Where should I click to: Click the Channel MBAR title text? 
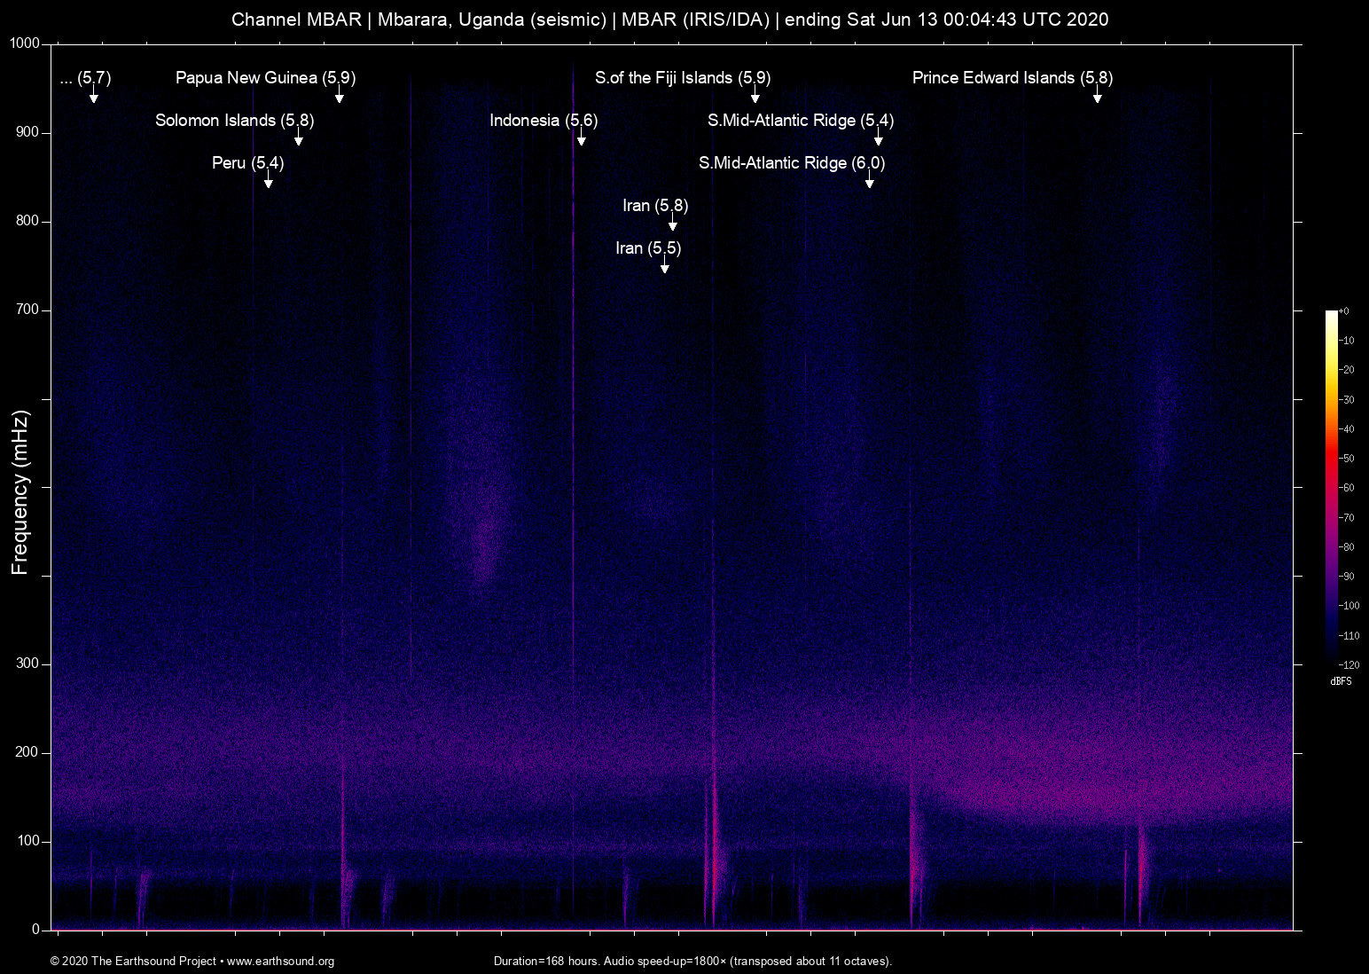point(669,19)
